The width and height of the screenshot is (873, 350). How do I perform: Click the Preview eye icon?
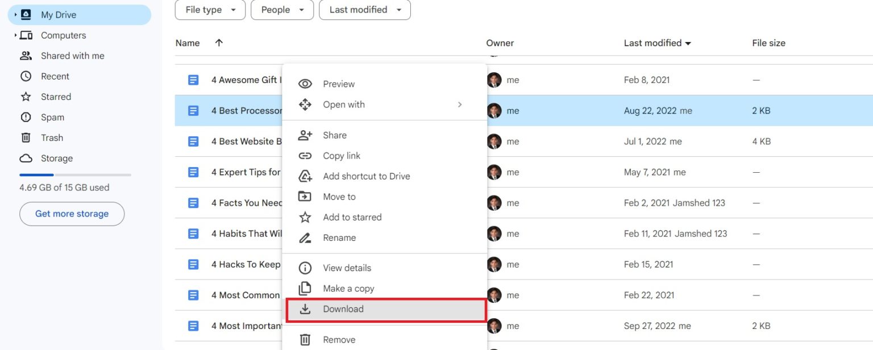pyautogui.click(x=305, y=84)
